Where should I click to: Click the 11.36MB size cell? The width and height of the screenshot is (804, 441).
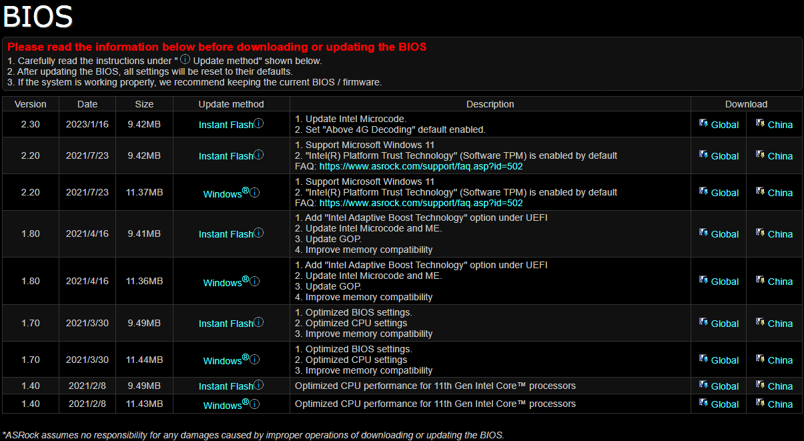click(144, 281)
